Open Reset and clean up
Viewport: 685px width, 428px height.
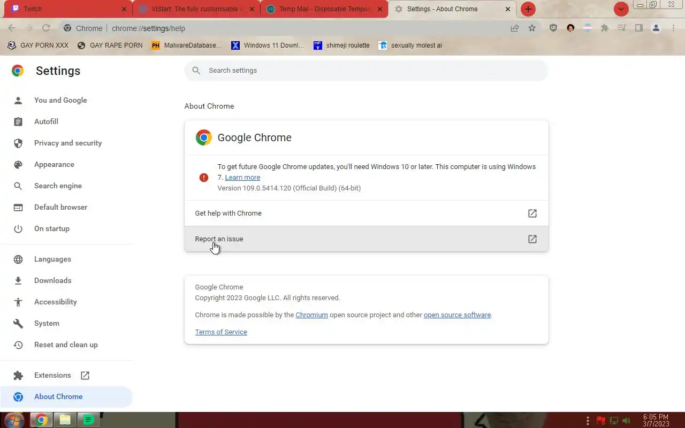[66, 345]
